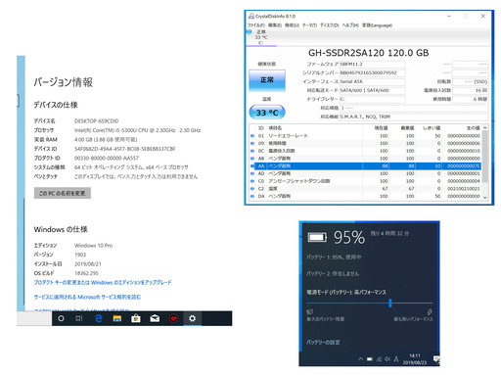Open Microsoft Edge from the taskbar
The image size is (501, 375).
tap(99, 318)
